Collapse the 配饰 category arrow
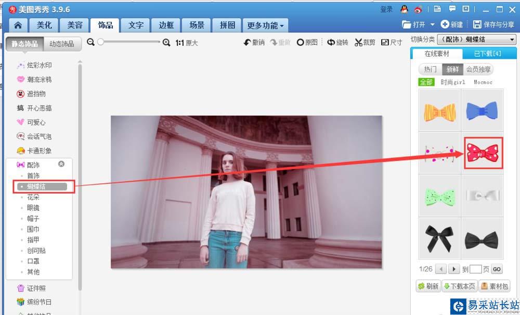 [x=61, y=164]
